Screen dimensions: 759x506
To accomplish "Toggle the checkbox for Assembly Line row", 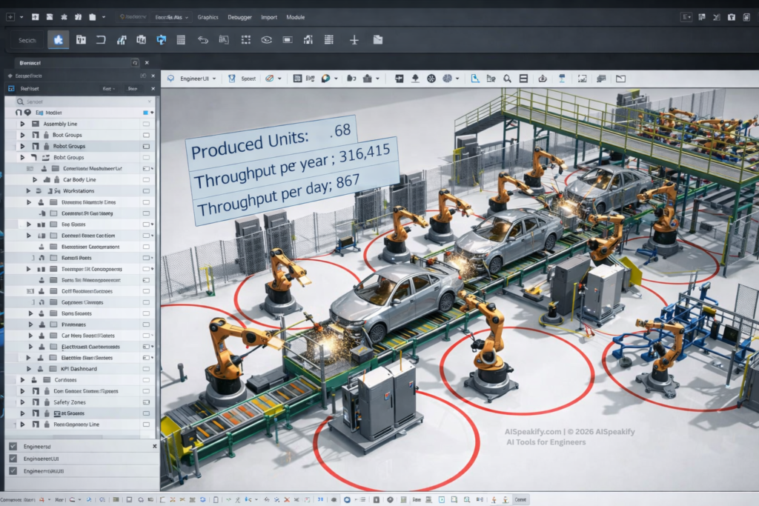I will (x=146, y=124).
